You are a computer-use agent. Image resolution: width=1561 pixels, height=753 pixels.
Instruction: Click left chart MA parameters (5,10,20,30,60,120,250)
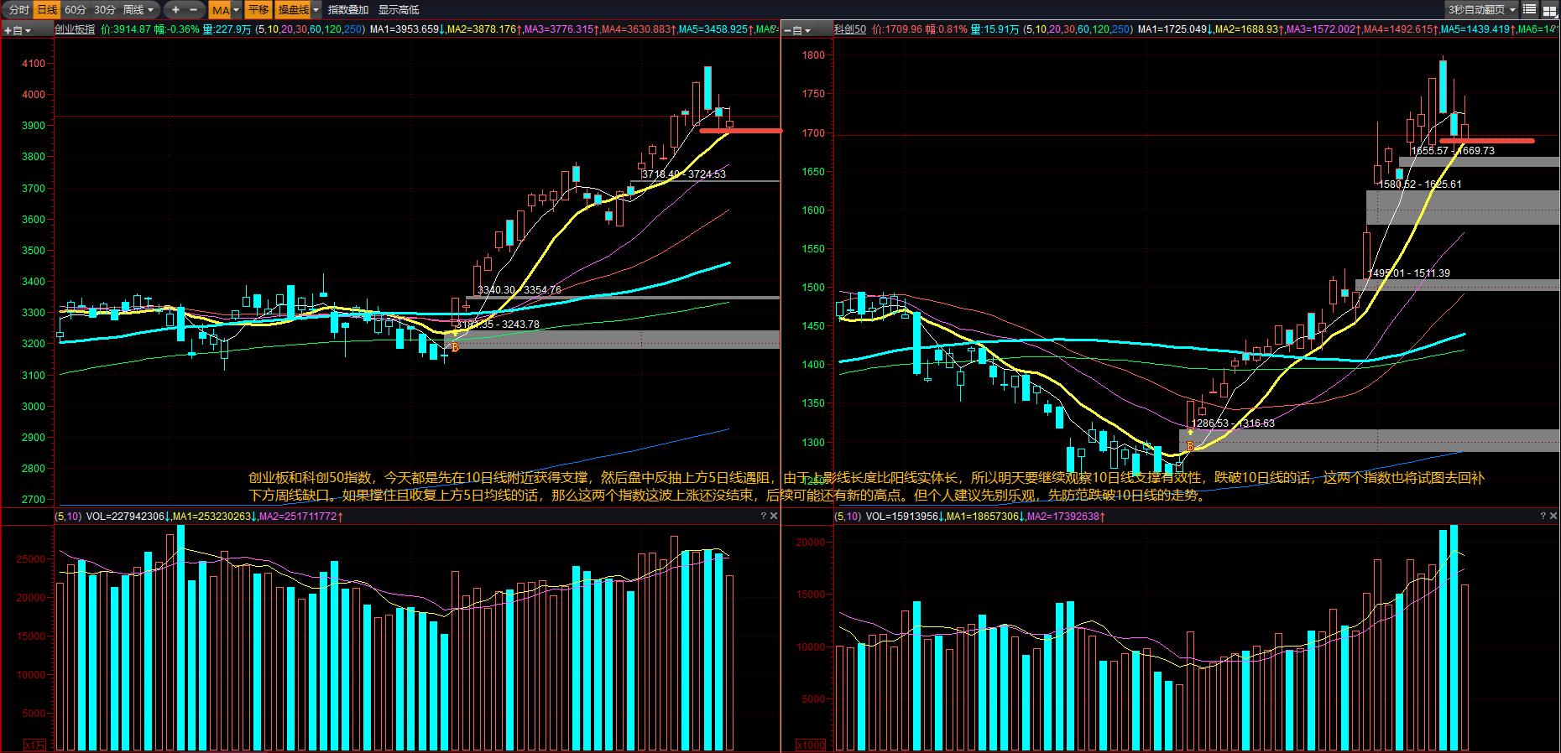tap(311, 29)
